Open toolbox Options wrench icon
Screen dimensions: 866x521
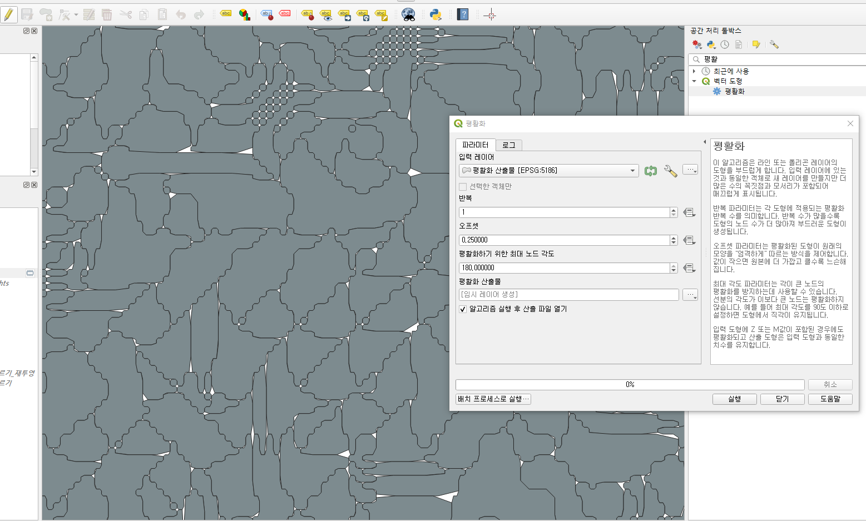(774, 44)
